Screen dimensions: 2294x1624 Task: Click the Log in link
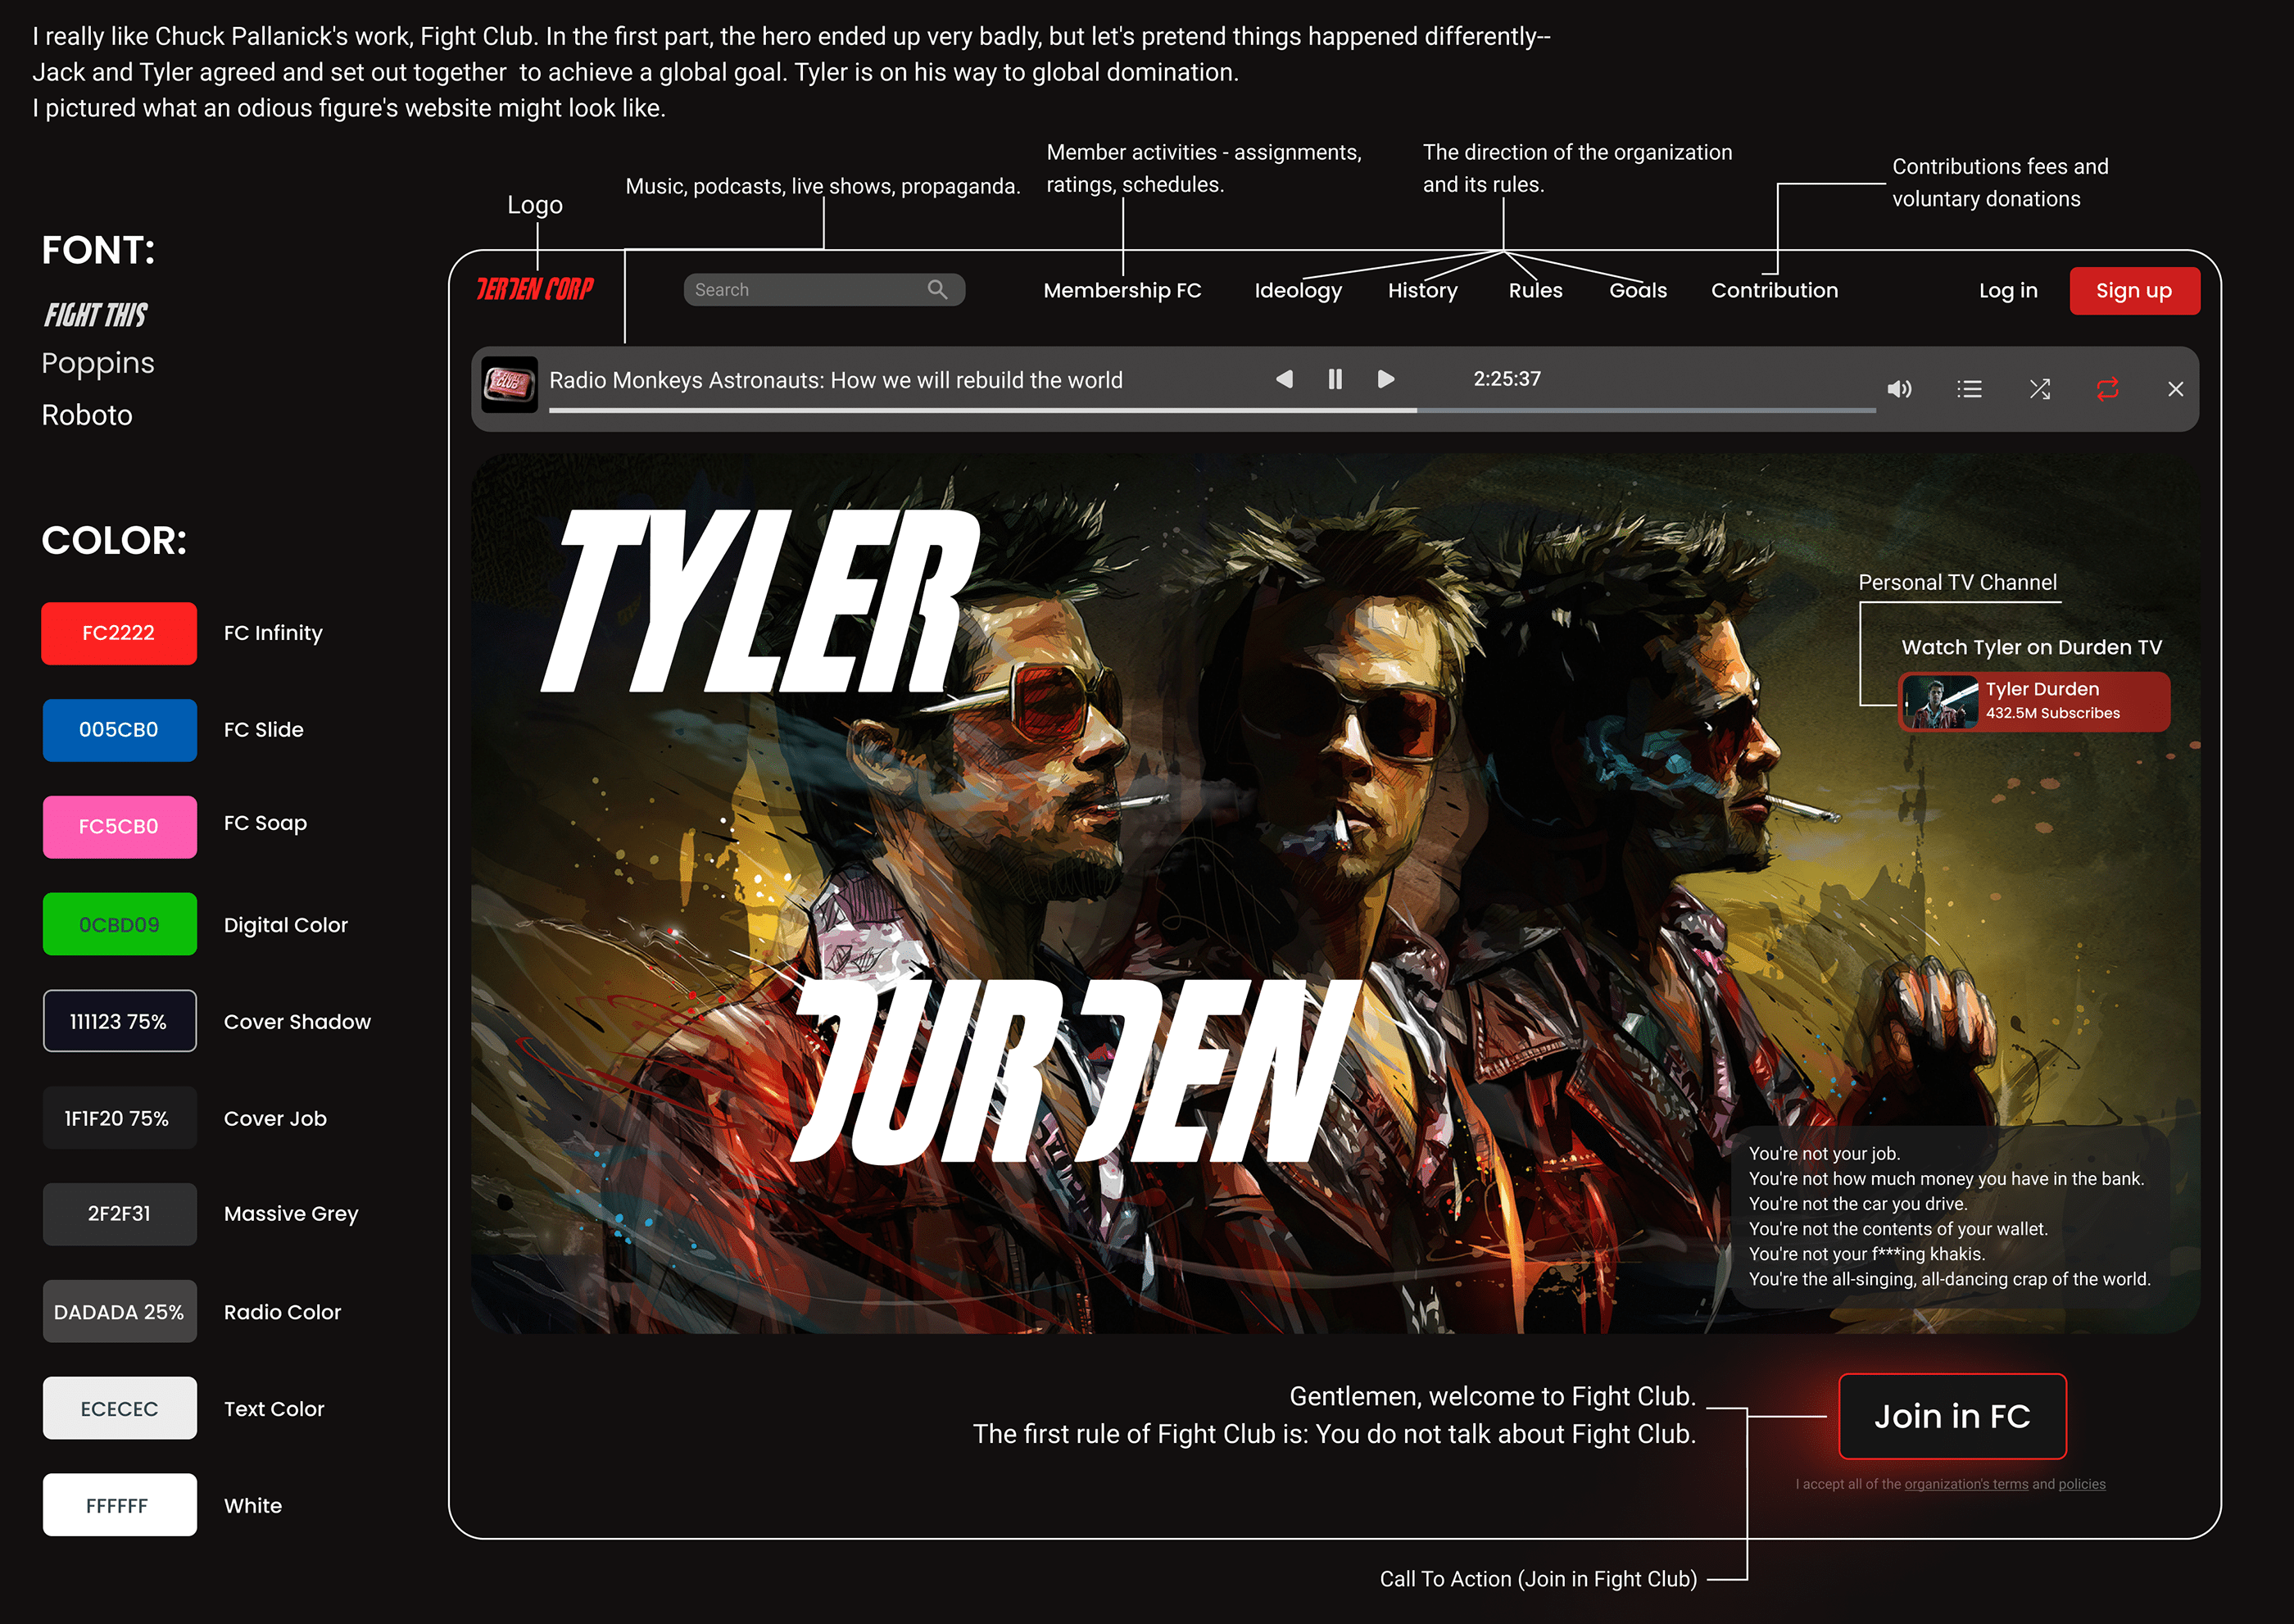point(2007,291)
